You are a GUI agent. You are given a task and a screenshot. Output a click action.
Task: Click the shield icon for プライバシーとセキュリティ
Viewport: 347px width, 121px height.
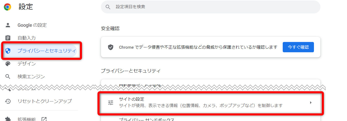8,51
